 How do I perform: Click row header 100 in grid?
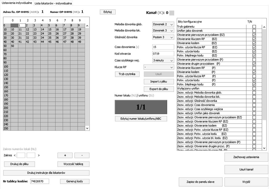[x=7, y=67]
